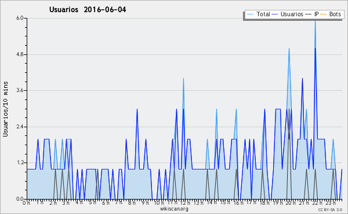Click the 8 h label on x-axis
This screenshot has width=348, height=214.
tap(132, 202)
